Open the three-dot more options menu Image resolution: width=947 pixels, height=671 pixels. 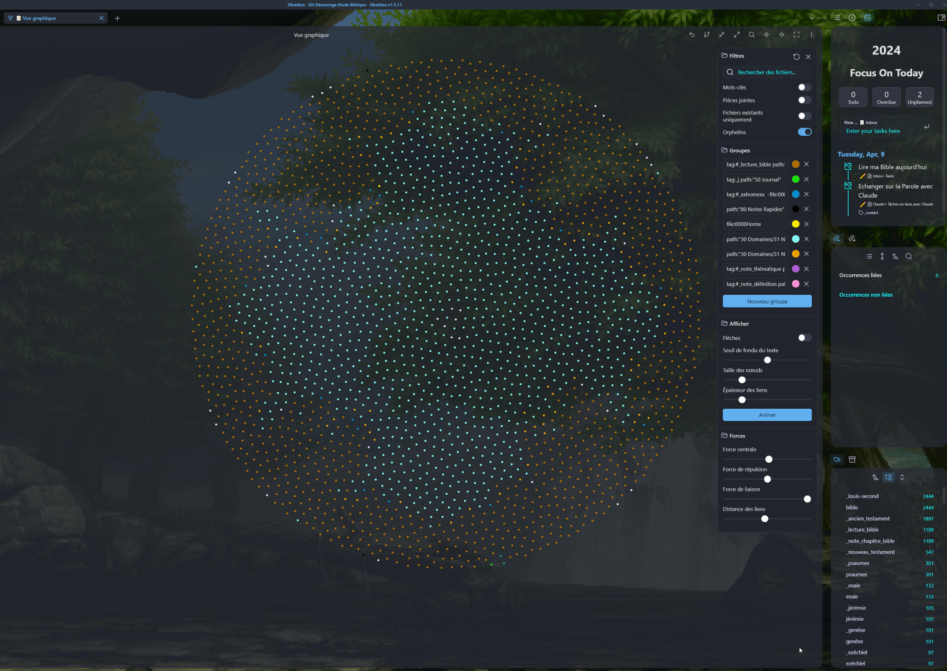[811, 35]
